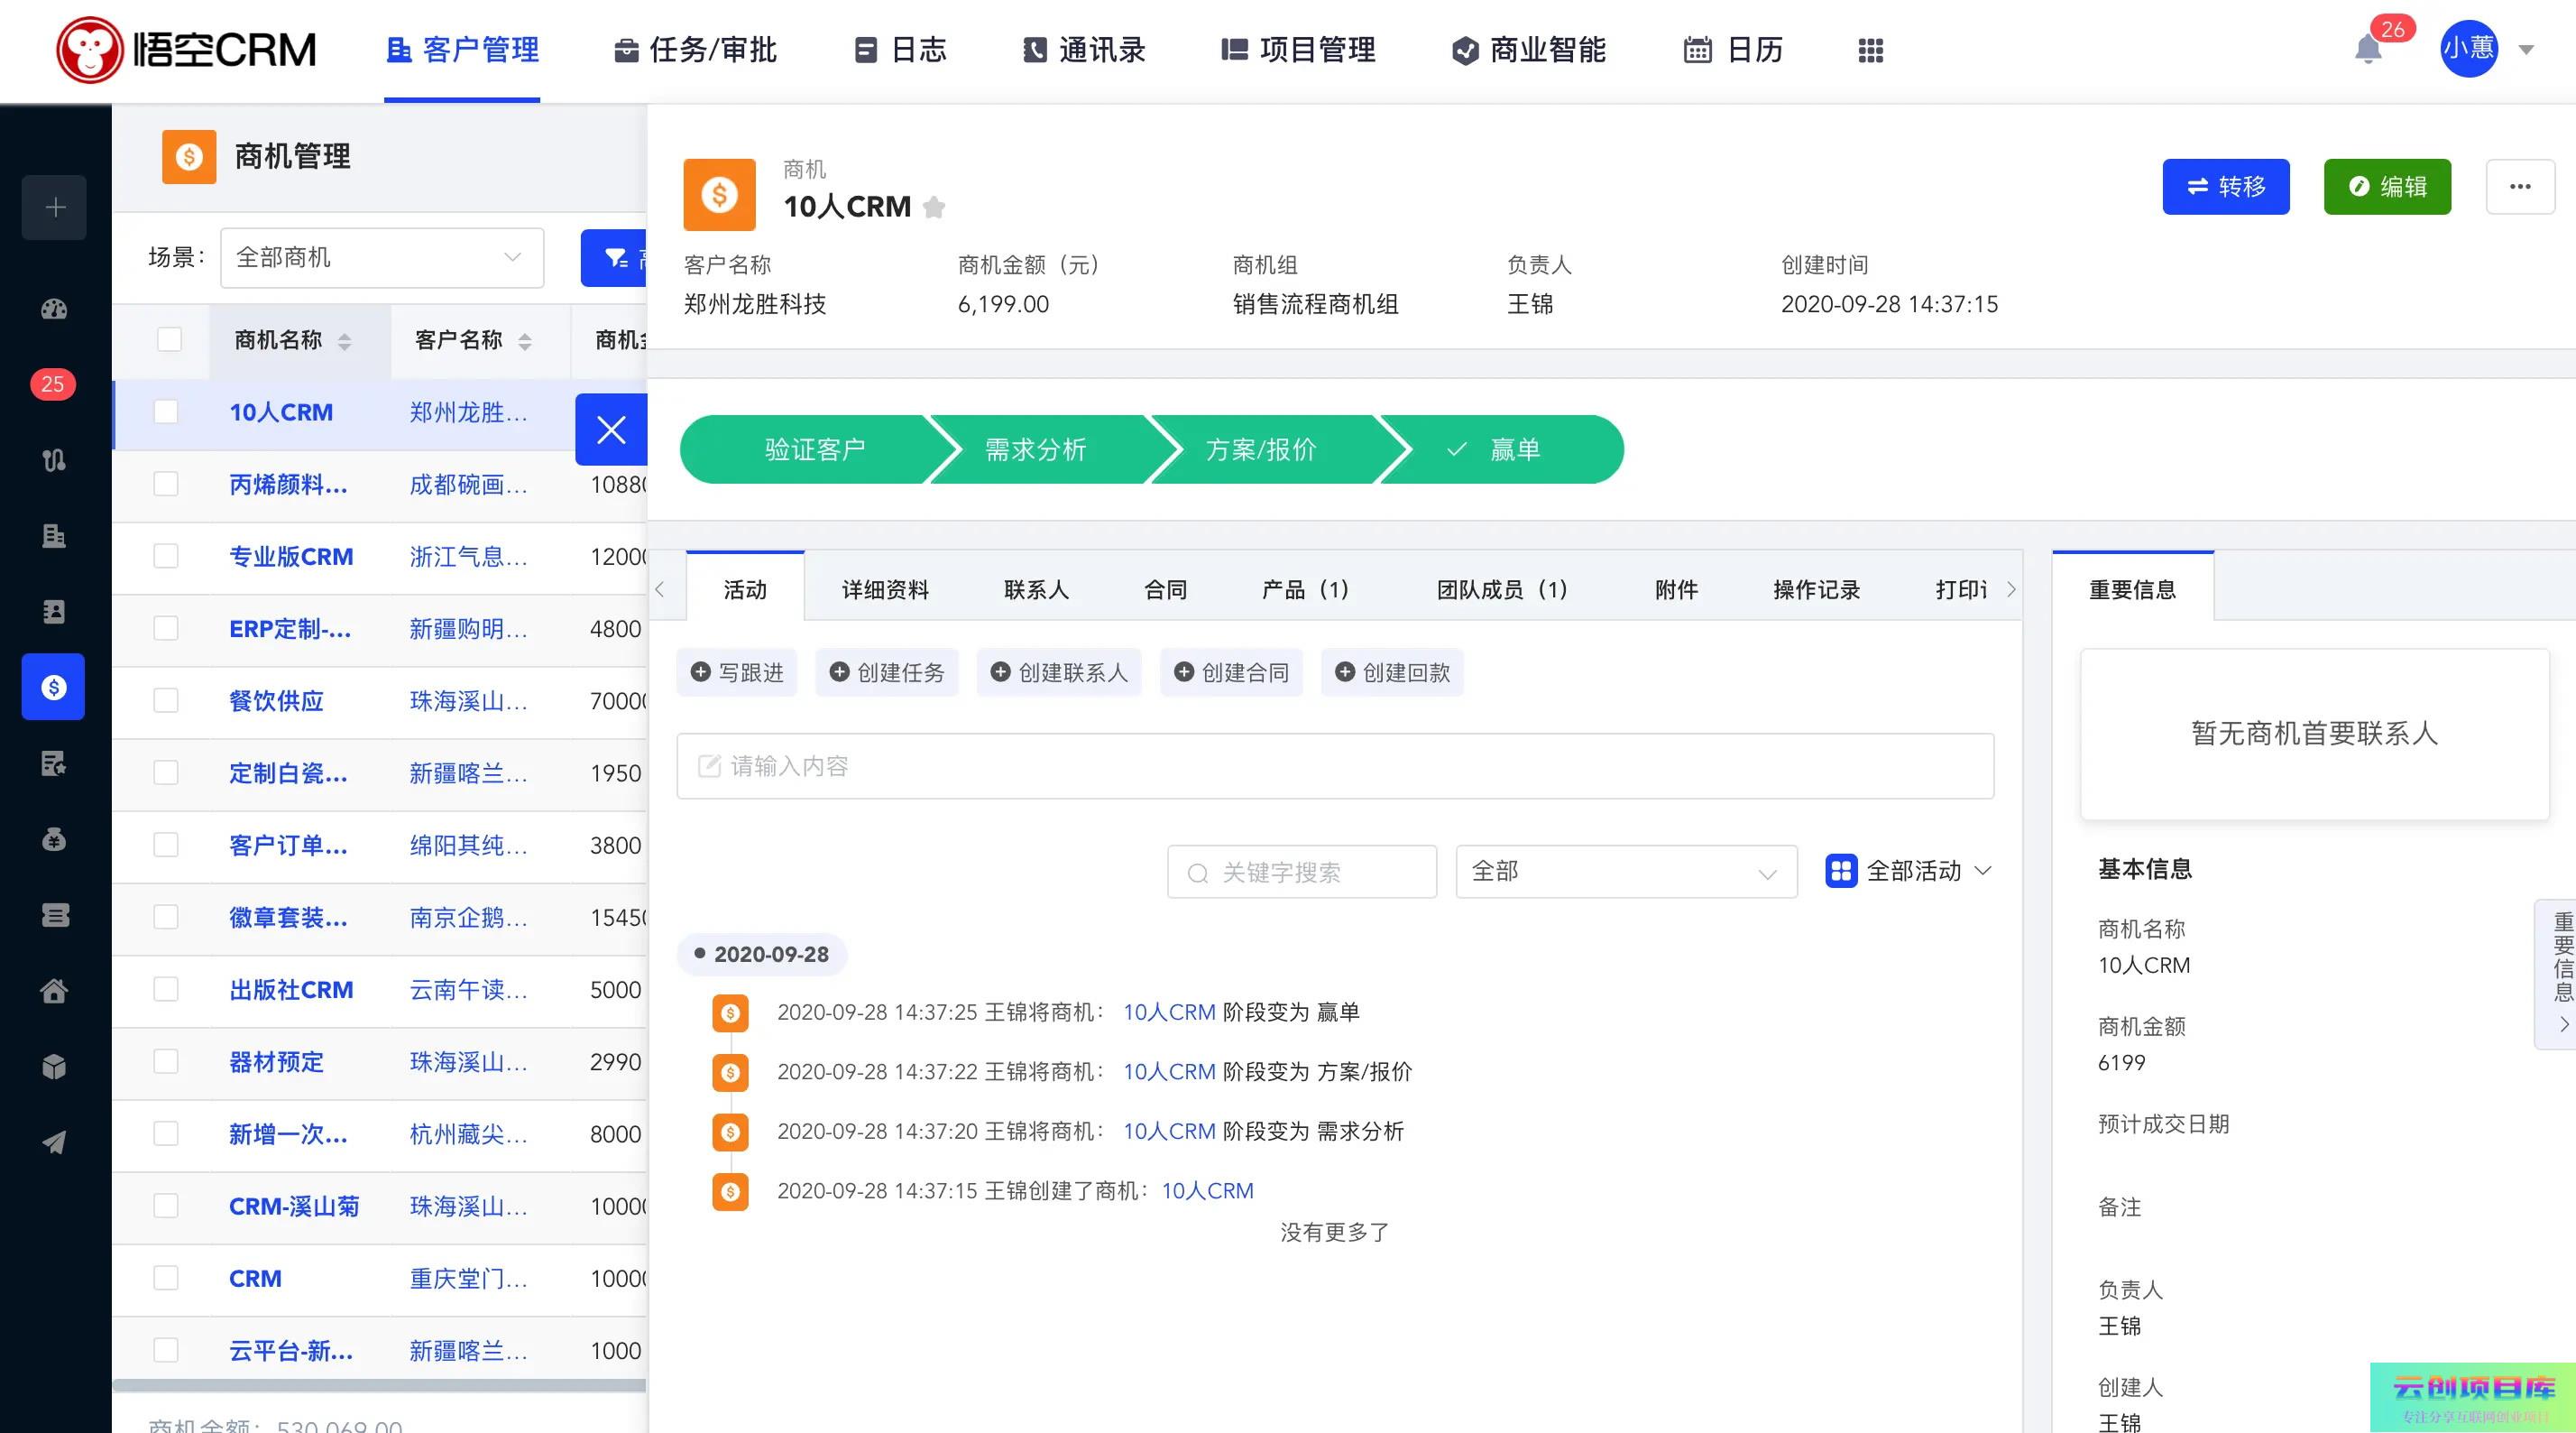Open the apps grid icon in the top bar
Image resolution: width=2576 pixels, height=1433 pixels.
(1870, 50)
